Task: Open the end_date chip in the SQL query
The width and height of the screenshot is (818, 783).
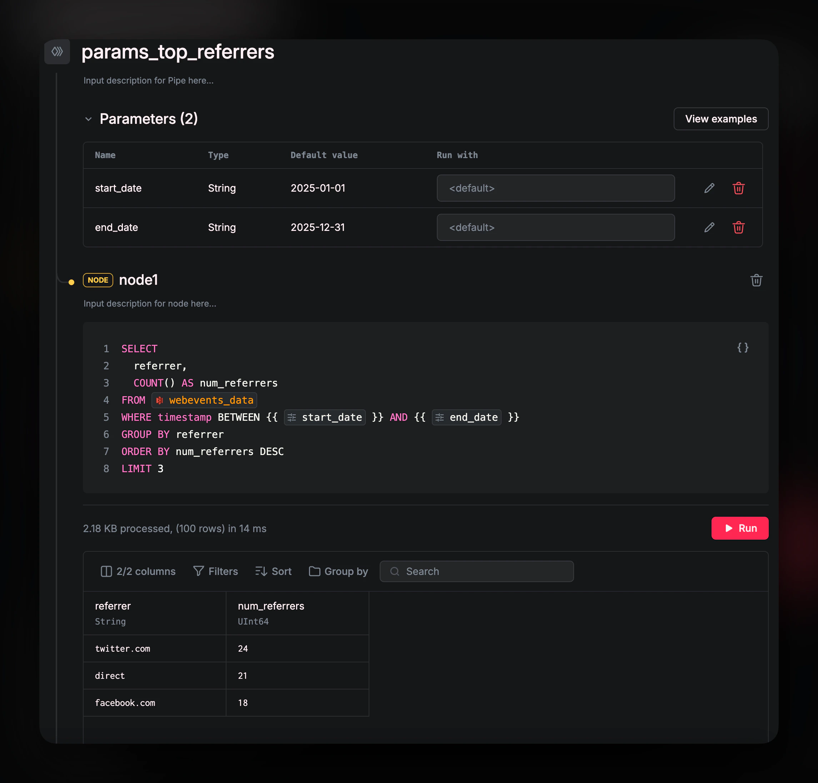Action: click(x=466, y=417)
